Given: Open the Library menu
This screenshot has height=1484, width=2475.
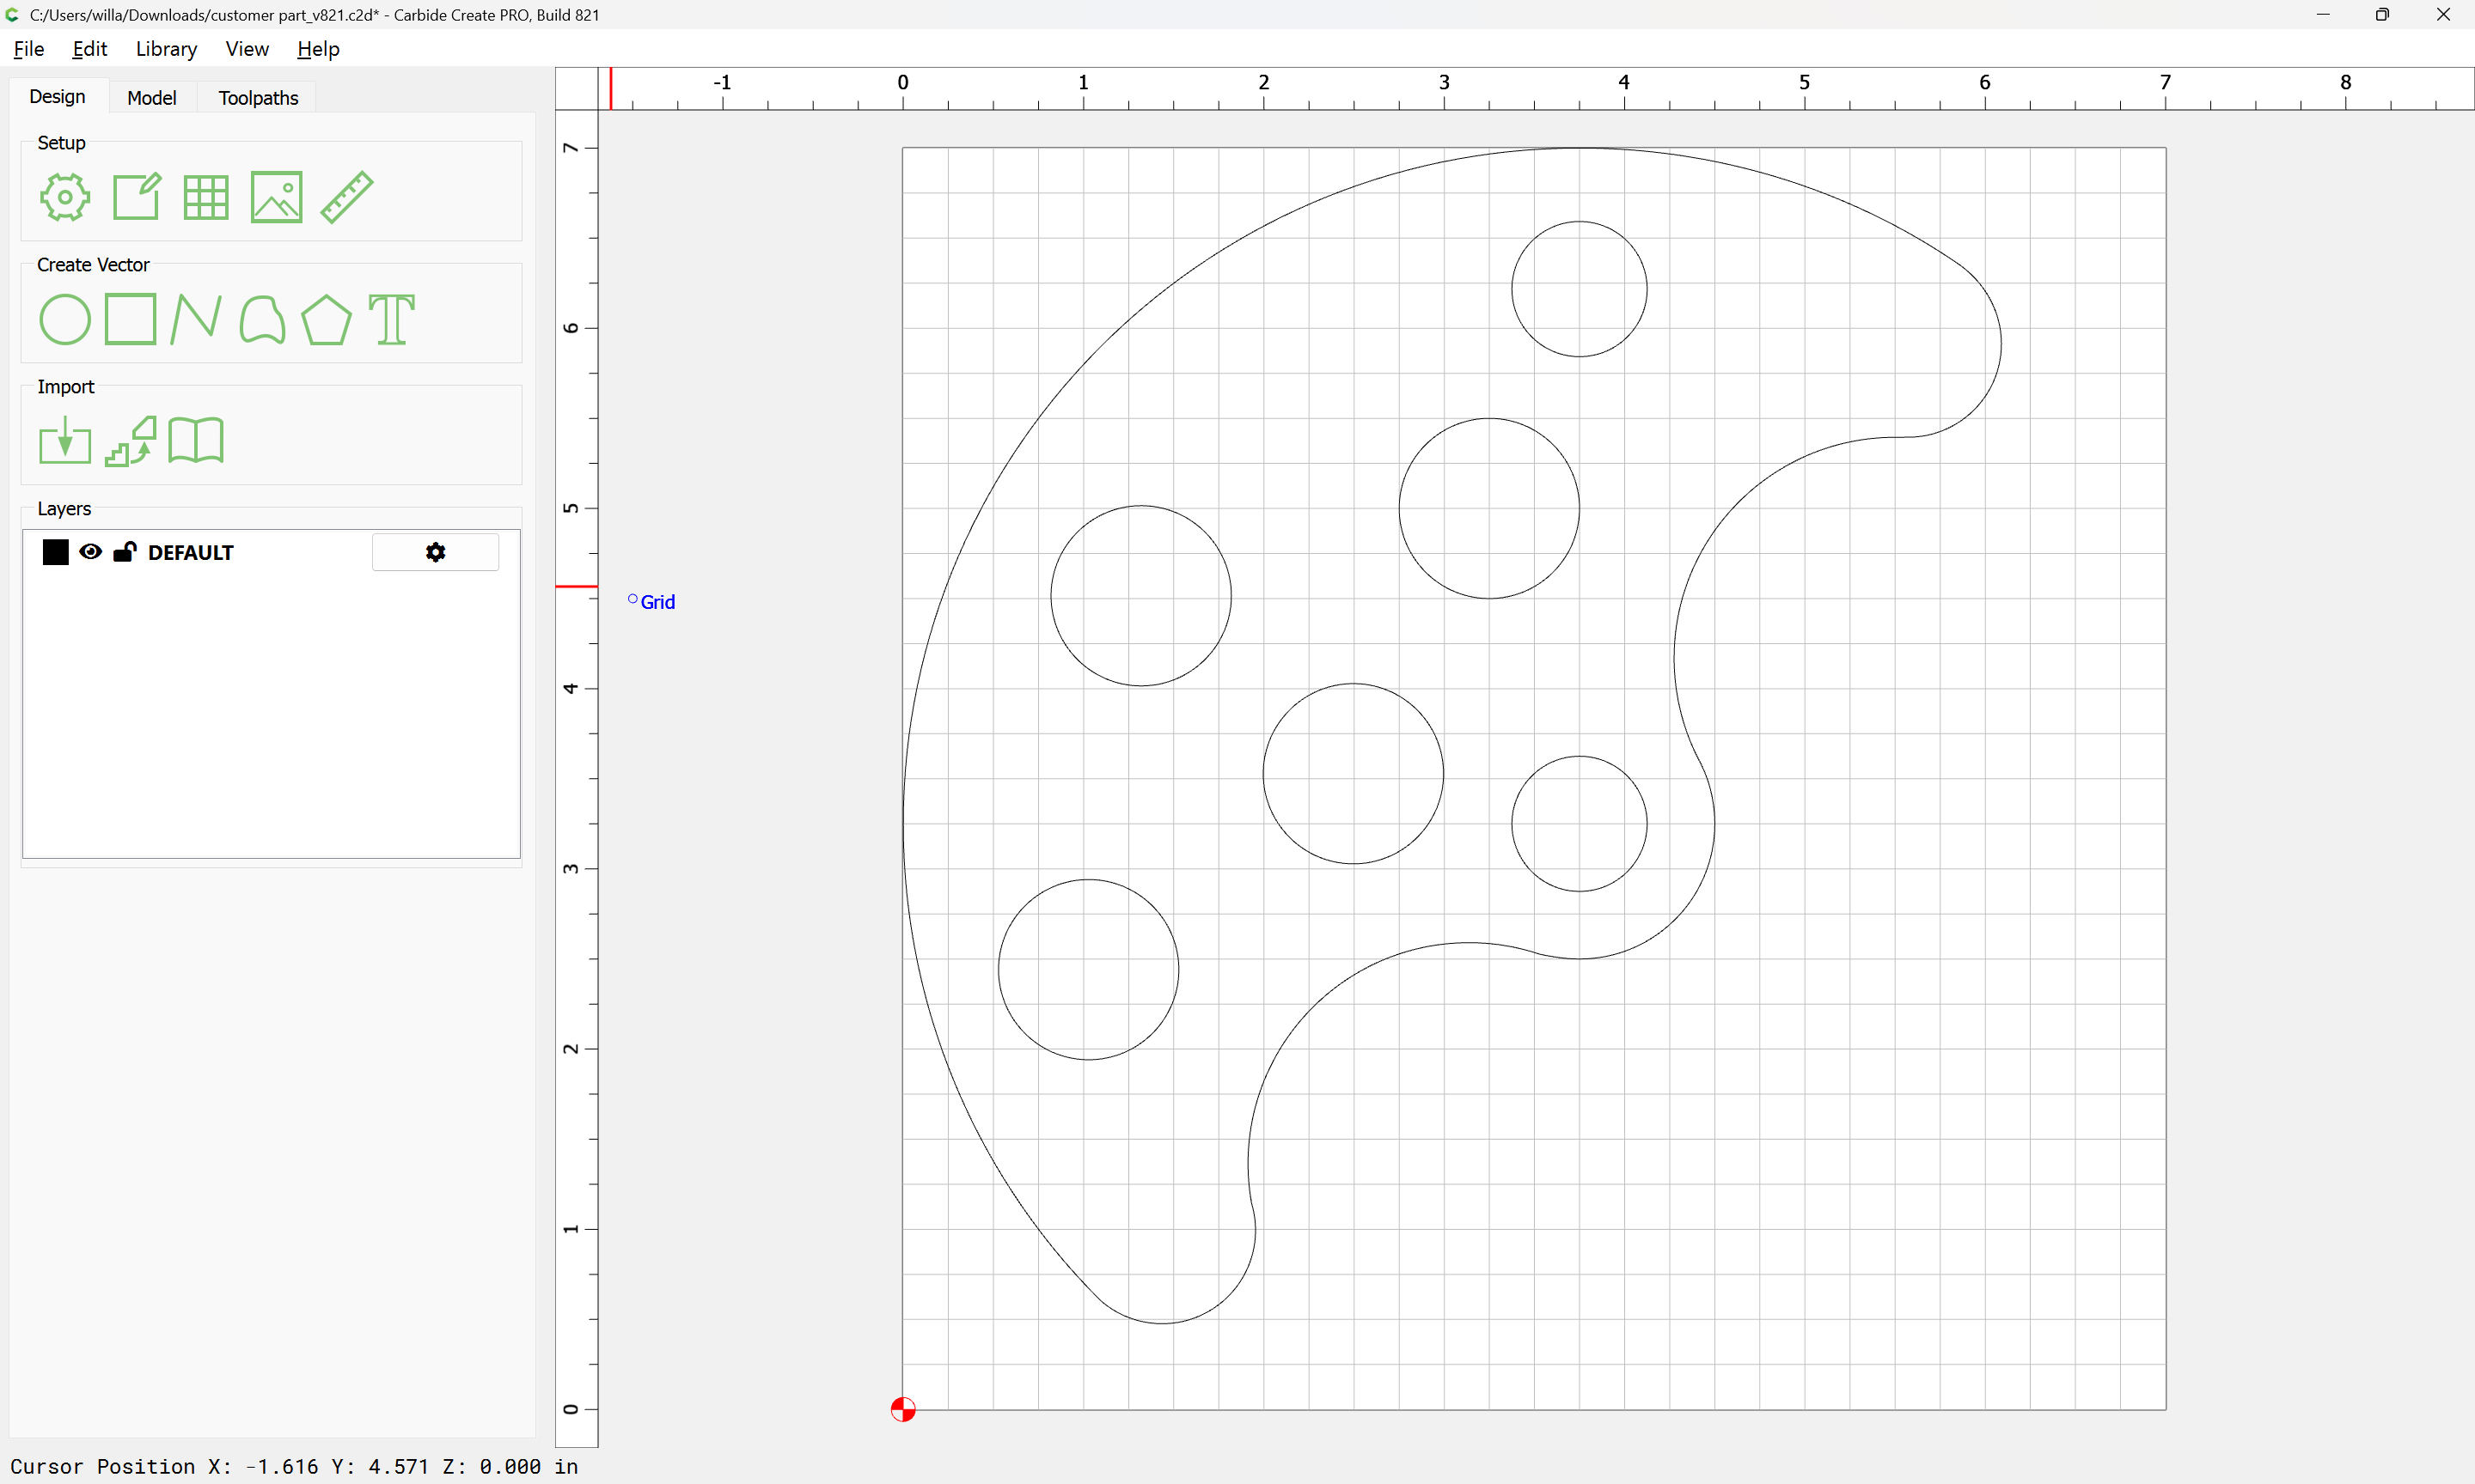Looking at the screenshot, I should (x=166, y=49).
